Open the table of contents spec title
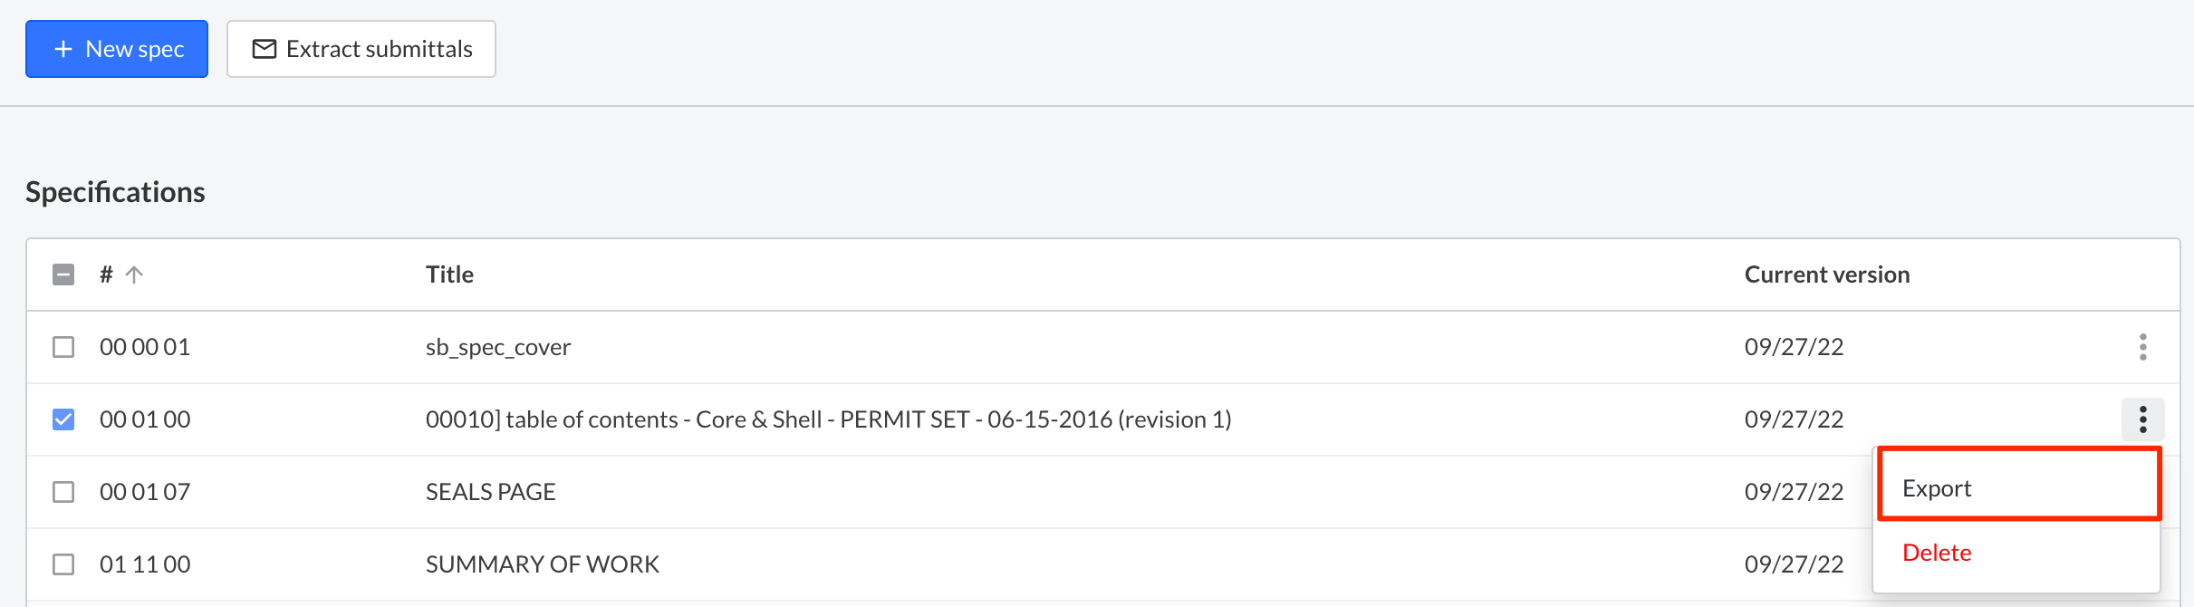 (828, 419)
